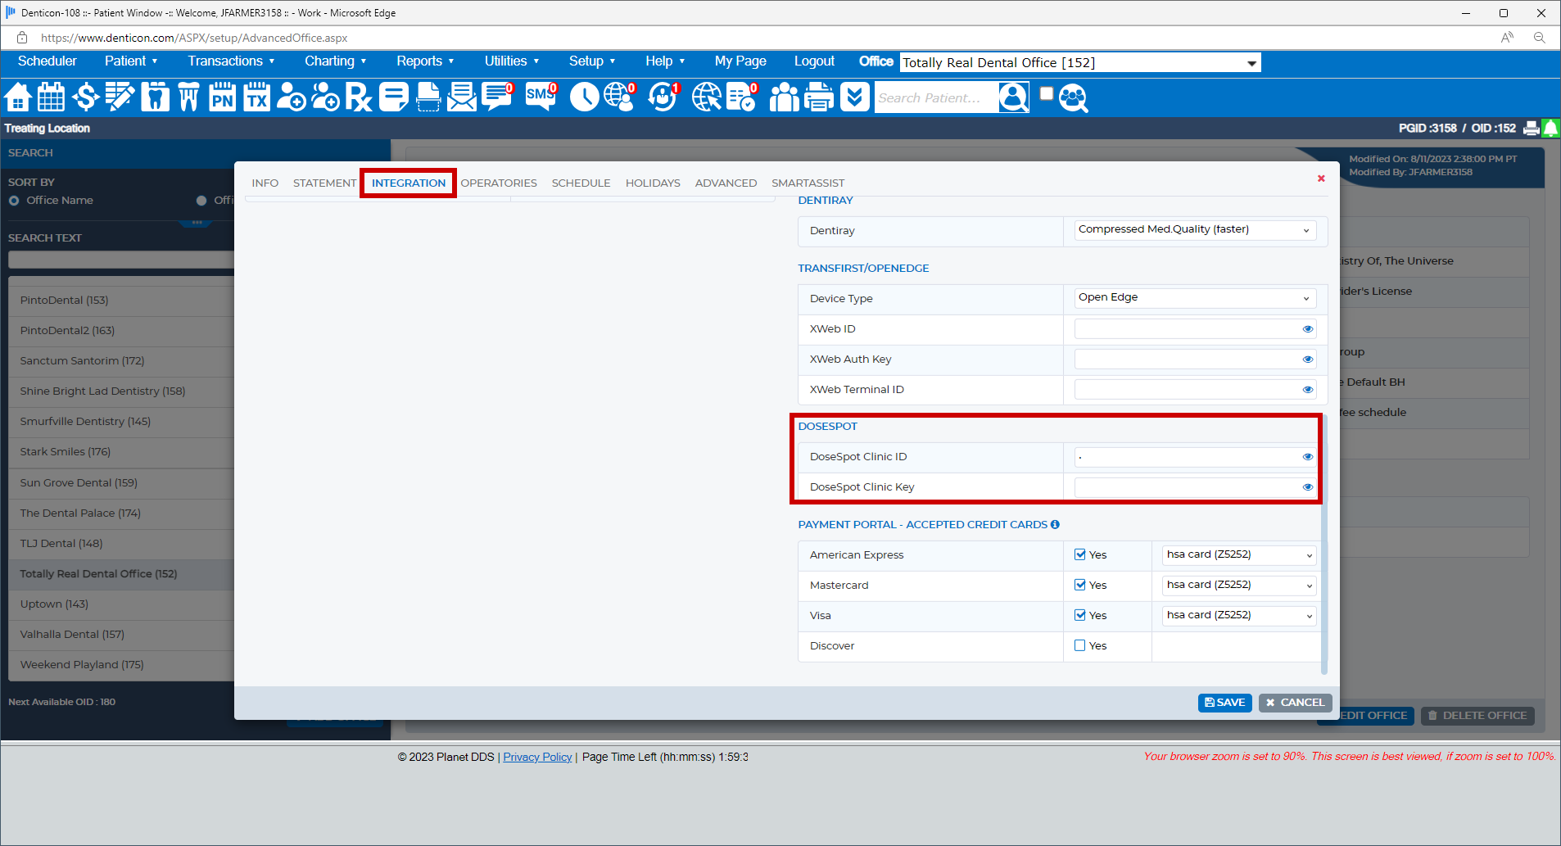Open the Device Type dropdown
The height and width of the screenshot is (846, 1561).
[x=1195, y=298]
